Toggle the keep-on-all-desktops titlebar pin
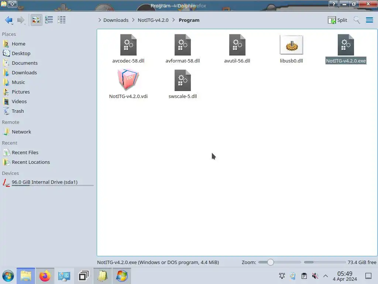The image size is (378, 284). click(x=13, y=4)
